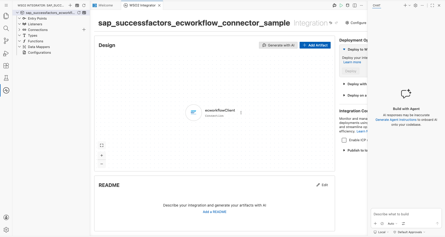Edit the README section
445x237 pixels.
pos(322,185)
